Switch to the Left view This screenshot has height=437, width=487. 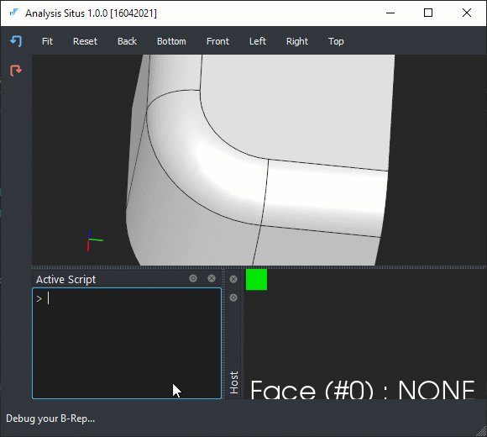[x=258, y=41]
